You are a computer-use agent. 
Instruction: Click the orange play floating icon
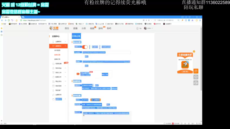[x=196, y=71]
